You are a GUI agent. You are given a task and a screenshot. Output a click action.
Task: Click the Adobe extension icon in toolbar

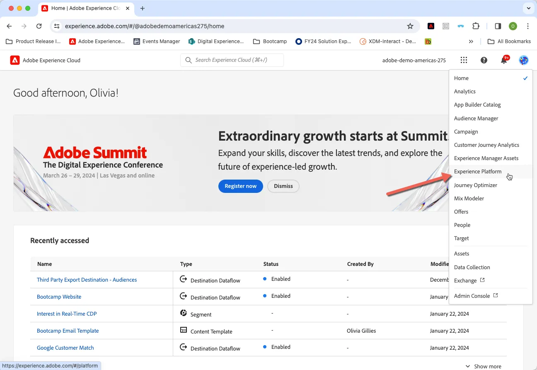point(431,26)
